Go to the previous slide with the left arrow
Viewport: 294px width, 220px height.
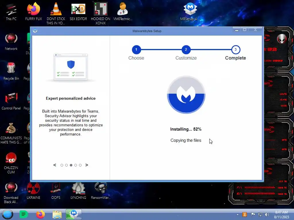pos(55,165)
